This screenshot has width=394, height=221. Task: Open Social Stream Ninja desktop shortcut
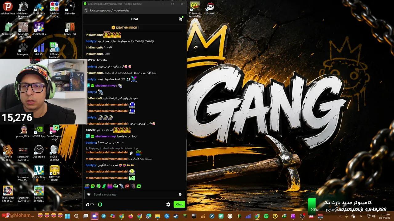pyautogui.click(x=54, y=133)
